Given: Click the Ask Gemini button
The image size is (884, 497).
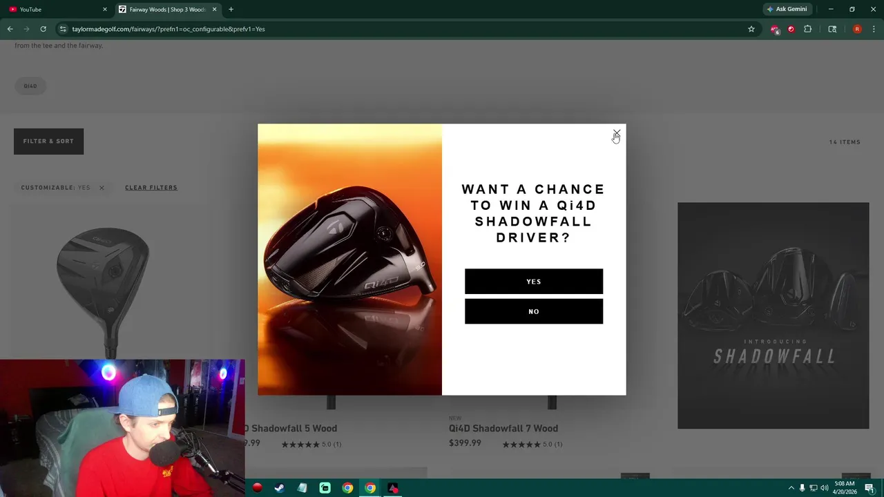Looking at the screenshot, I should [x=787, y=10].
